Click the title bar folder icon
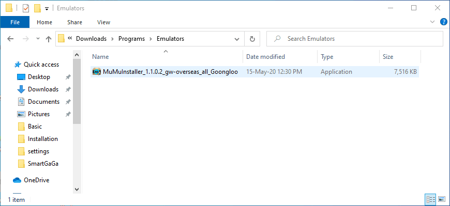450x206 pixels. pos(9,8)
